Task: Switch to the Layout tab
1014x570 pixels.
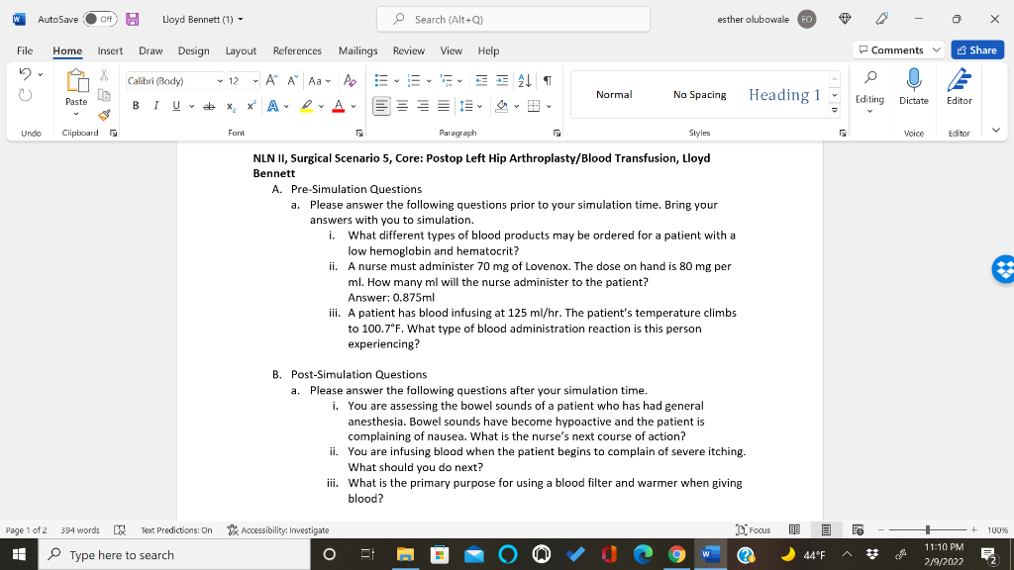Action: click(x=241, y=50)
